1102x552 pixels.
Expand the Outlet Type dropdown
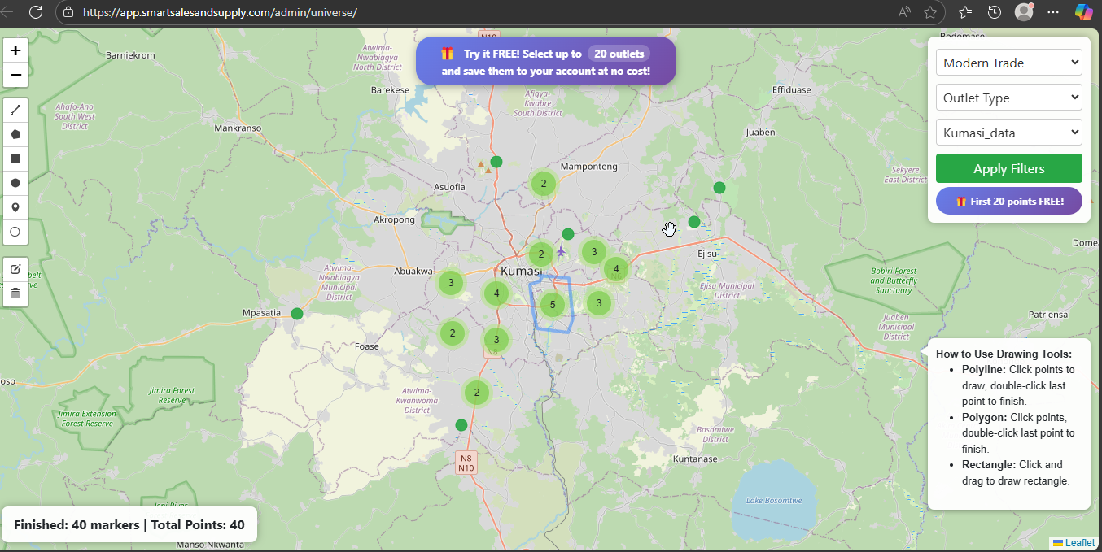tap(1008, 97)
